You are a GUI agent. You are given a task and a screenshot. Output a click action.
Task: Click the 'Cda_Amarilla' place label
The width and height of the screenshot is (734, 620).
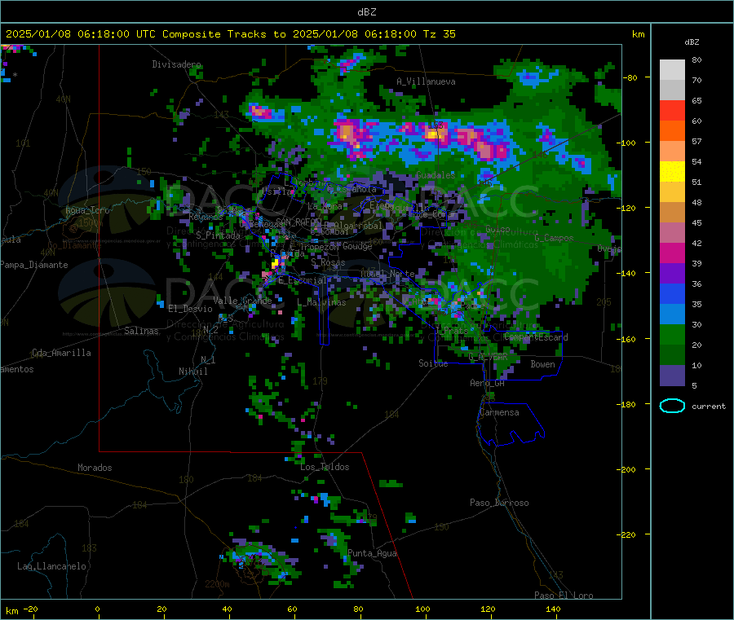coord(61,353)
